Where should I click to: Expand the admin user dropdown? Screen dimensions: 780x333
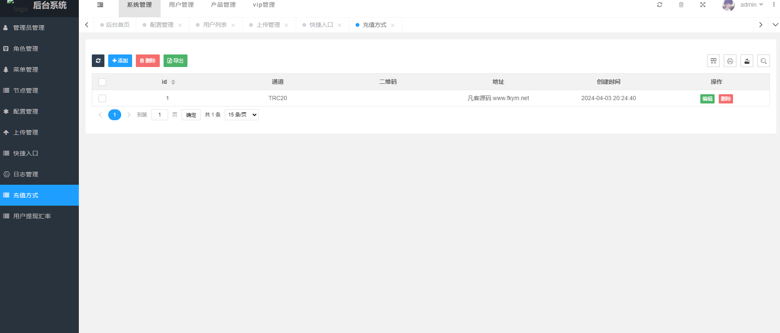pos(751,5)
